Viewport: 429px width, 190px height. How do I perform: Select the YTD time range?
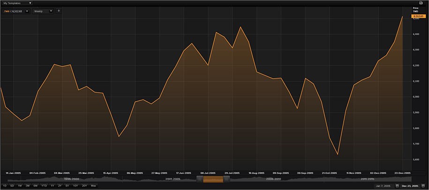pos(44,186)
